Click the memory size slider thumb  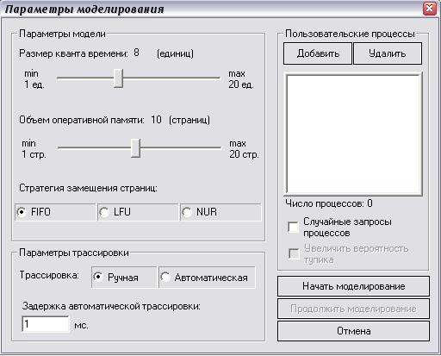click(135, 148)
